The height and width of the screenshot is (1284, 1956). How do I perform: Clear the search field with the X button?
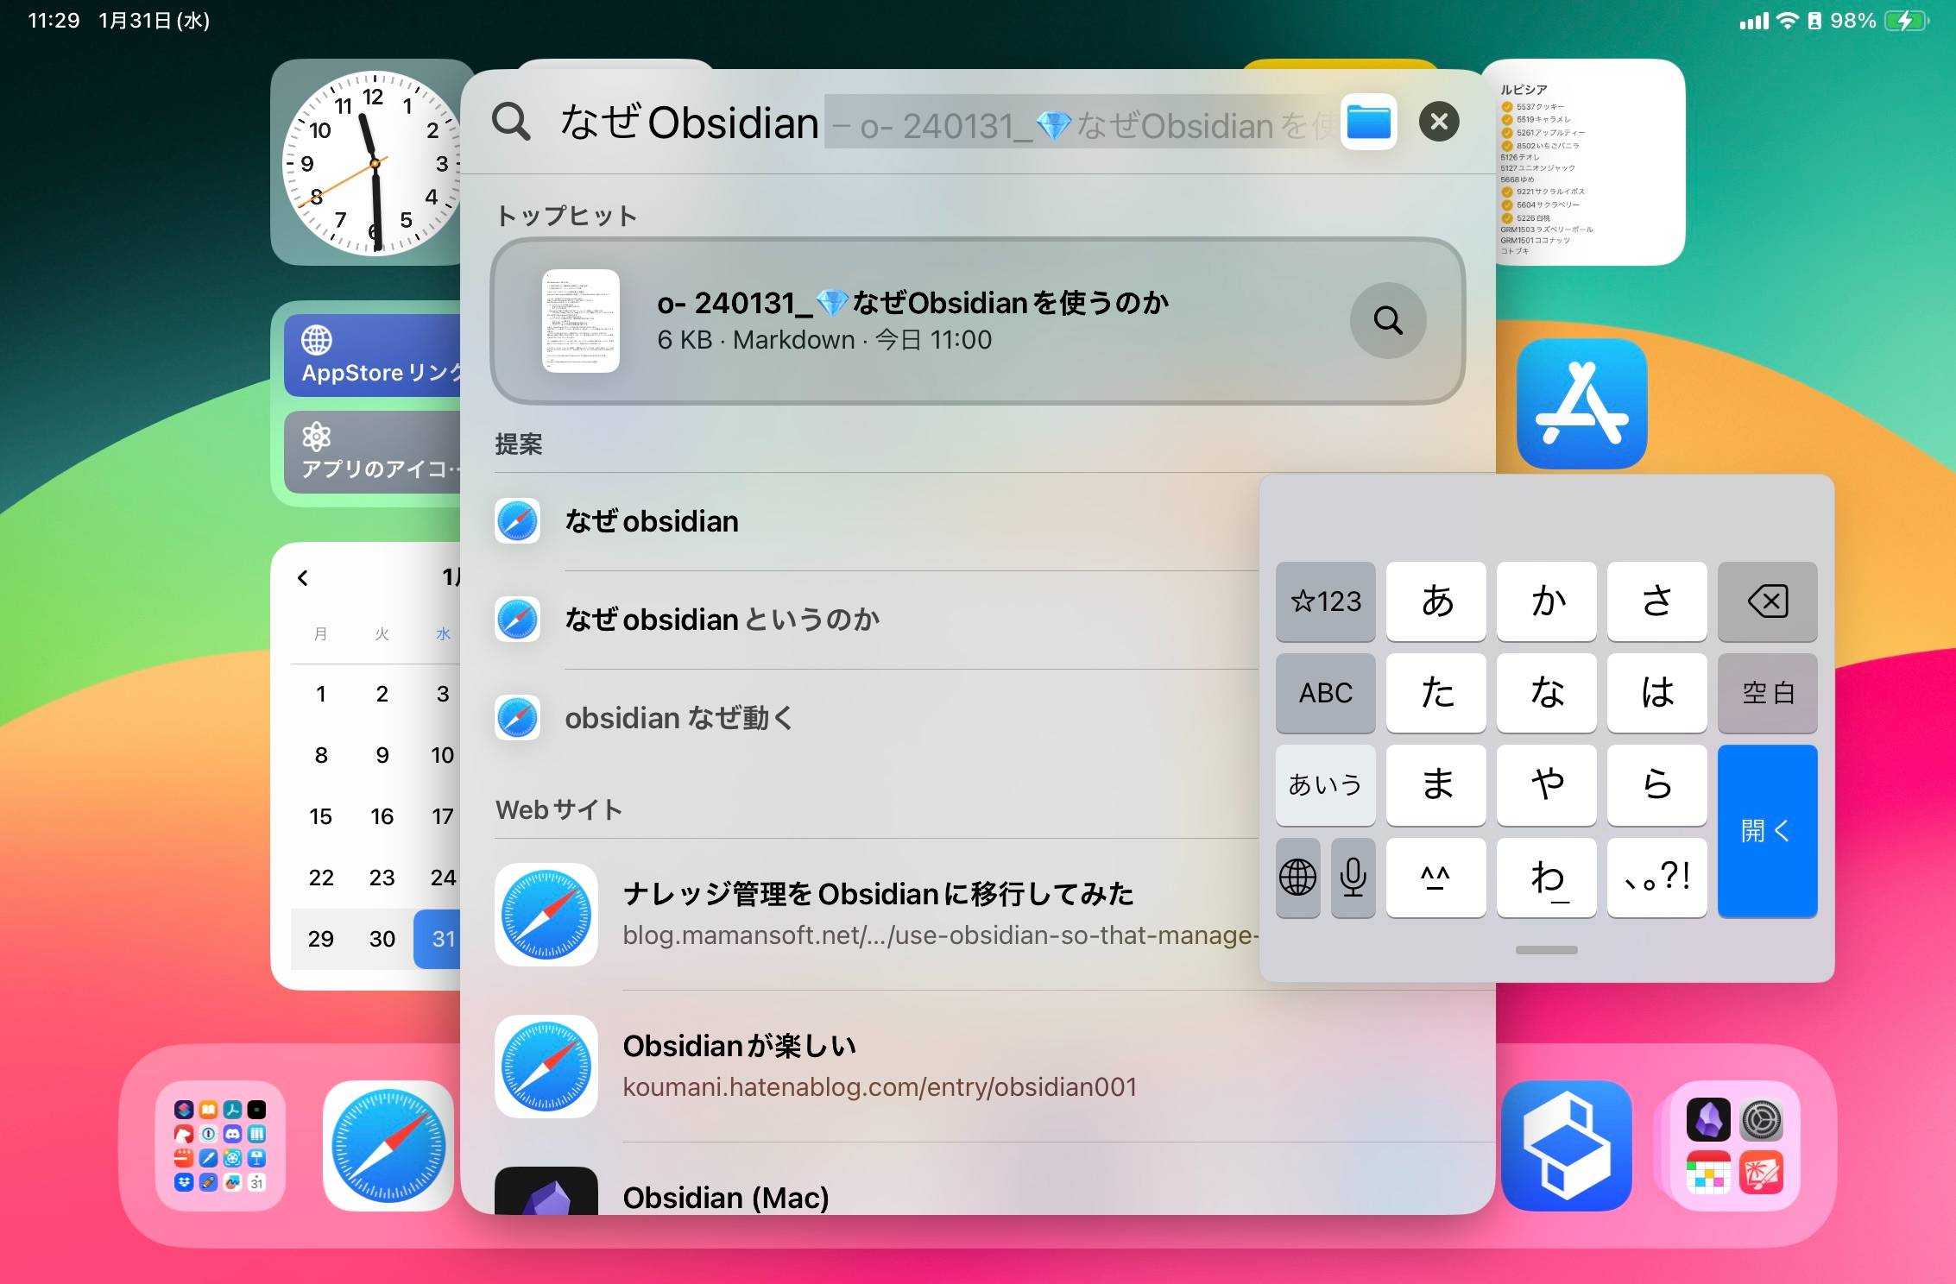[x=1439, y=122]
